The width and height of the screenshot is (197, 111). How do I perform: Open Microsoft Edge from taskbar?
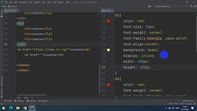[11, 108]
